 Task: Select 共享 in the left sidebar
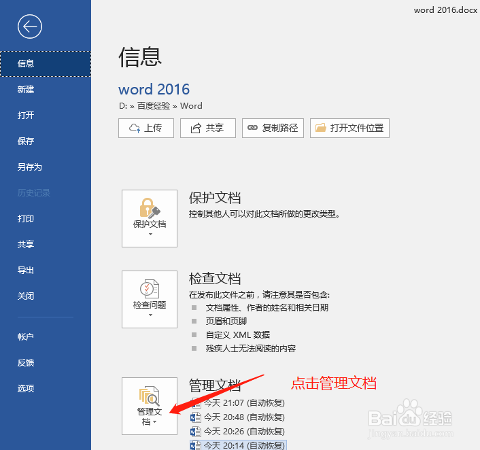pos(46,244)
